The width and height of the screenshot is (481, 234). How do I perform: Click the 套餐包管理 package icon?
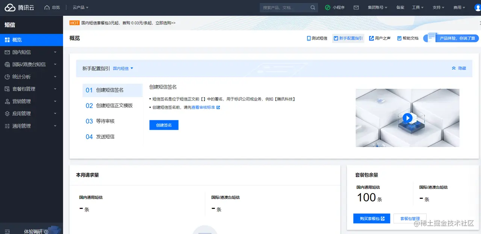(x=7, y=89)
